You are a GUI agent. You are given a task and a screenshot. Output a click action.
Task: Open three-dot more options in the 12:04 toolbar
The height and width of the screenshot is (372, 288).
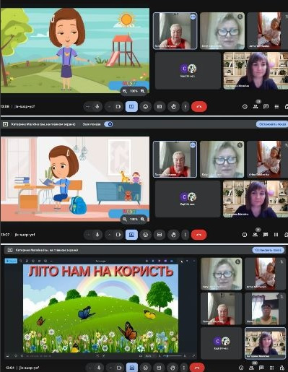pos(184,368)
